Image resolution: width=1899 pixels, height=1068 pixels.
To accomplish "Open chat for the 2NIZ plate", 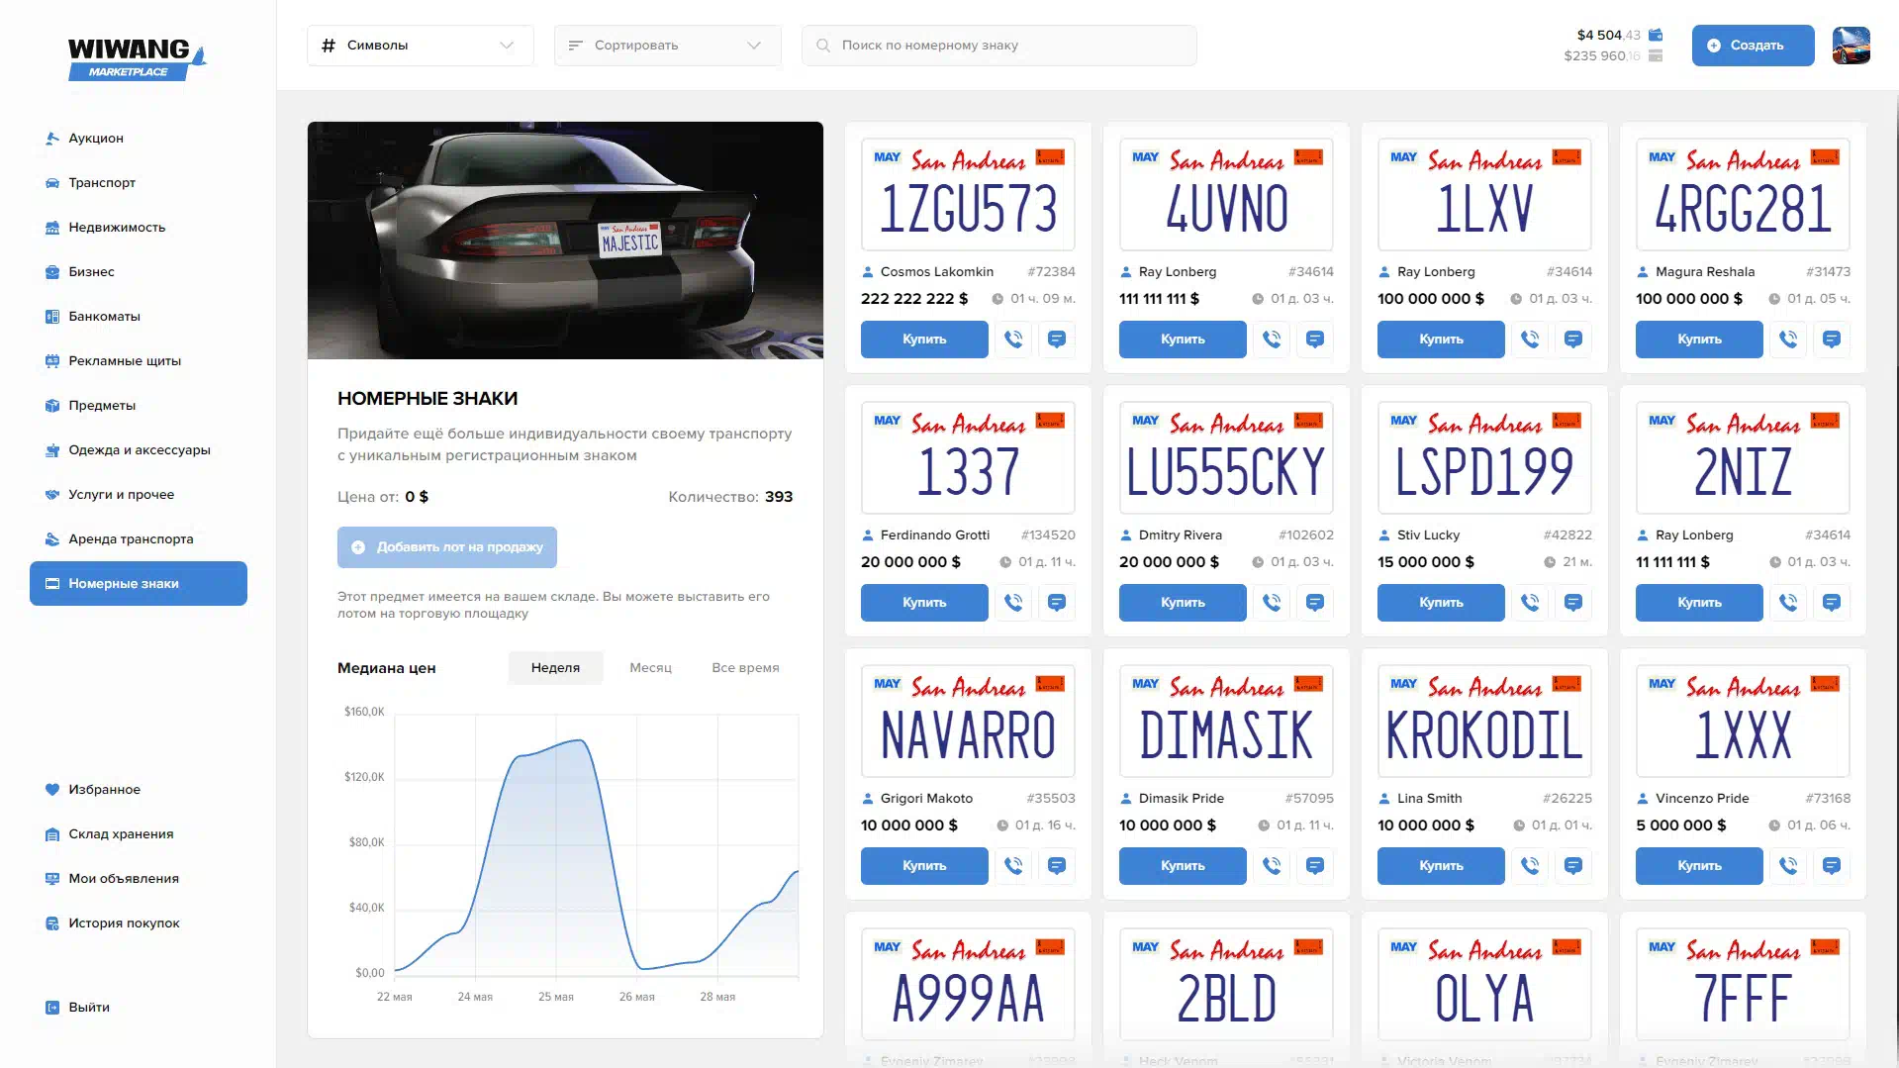I will tap(1832, 603).
